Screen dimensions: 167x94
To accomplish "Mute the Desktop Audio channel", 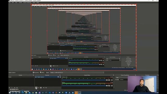I will pyautogui.click(x=109, y=80).
